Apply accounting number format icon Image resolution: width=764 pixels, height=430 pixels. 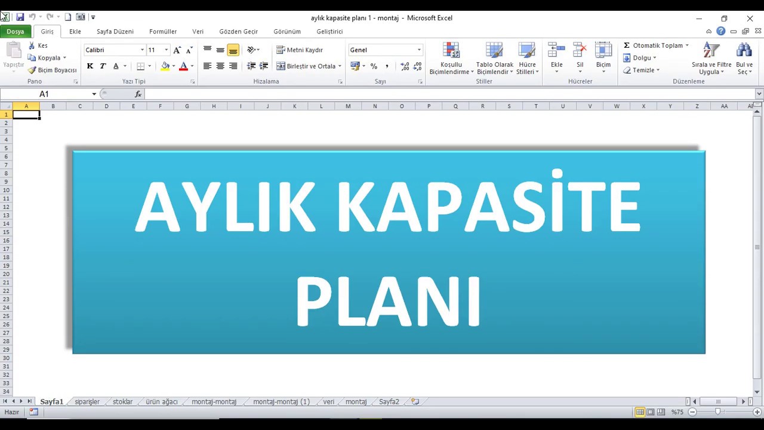point(355,66)
